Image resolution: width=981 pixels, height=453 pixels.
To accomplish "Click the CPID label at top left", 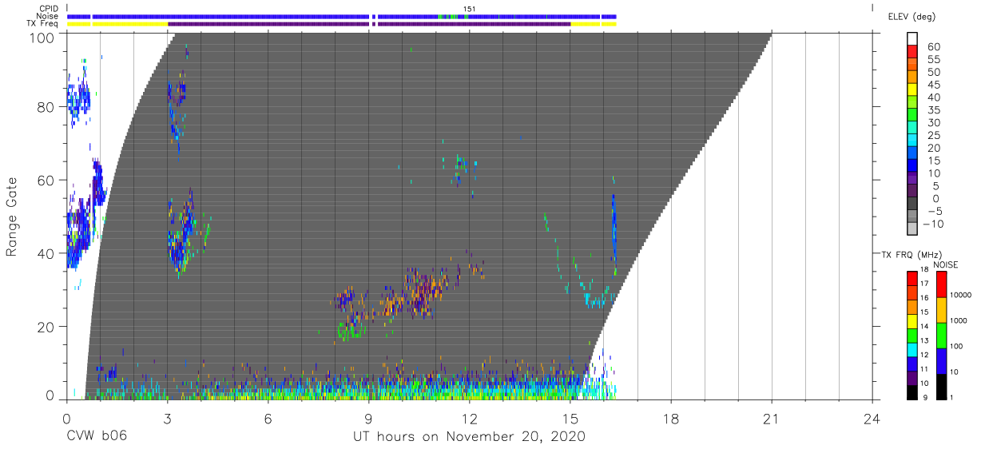I will (x=50, y=8).
